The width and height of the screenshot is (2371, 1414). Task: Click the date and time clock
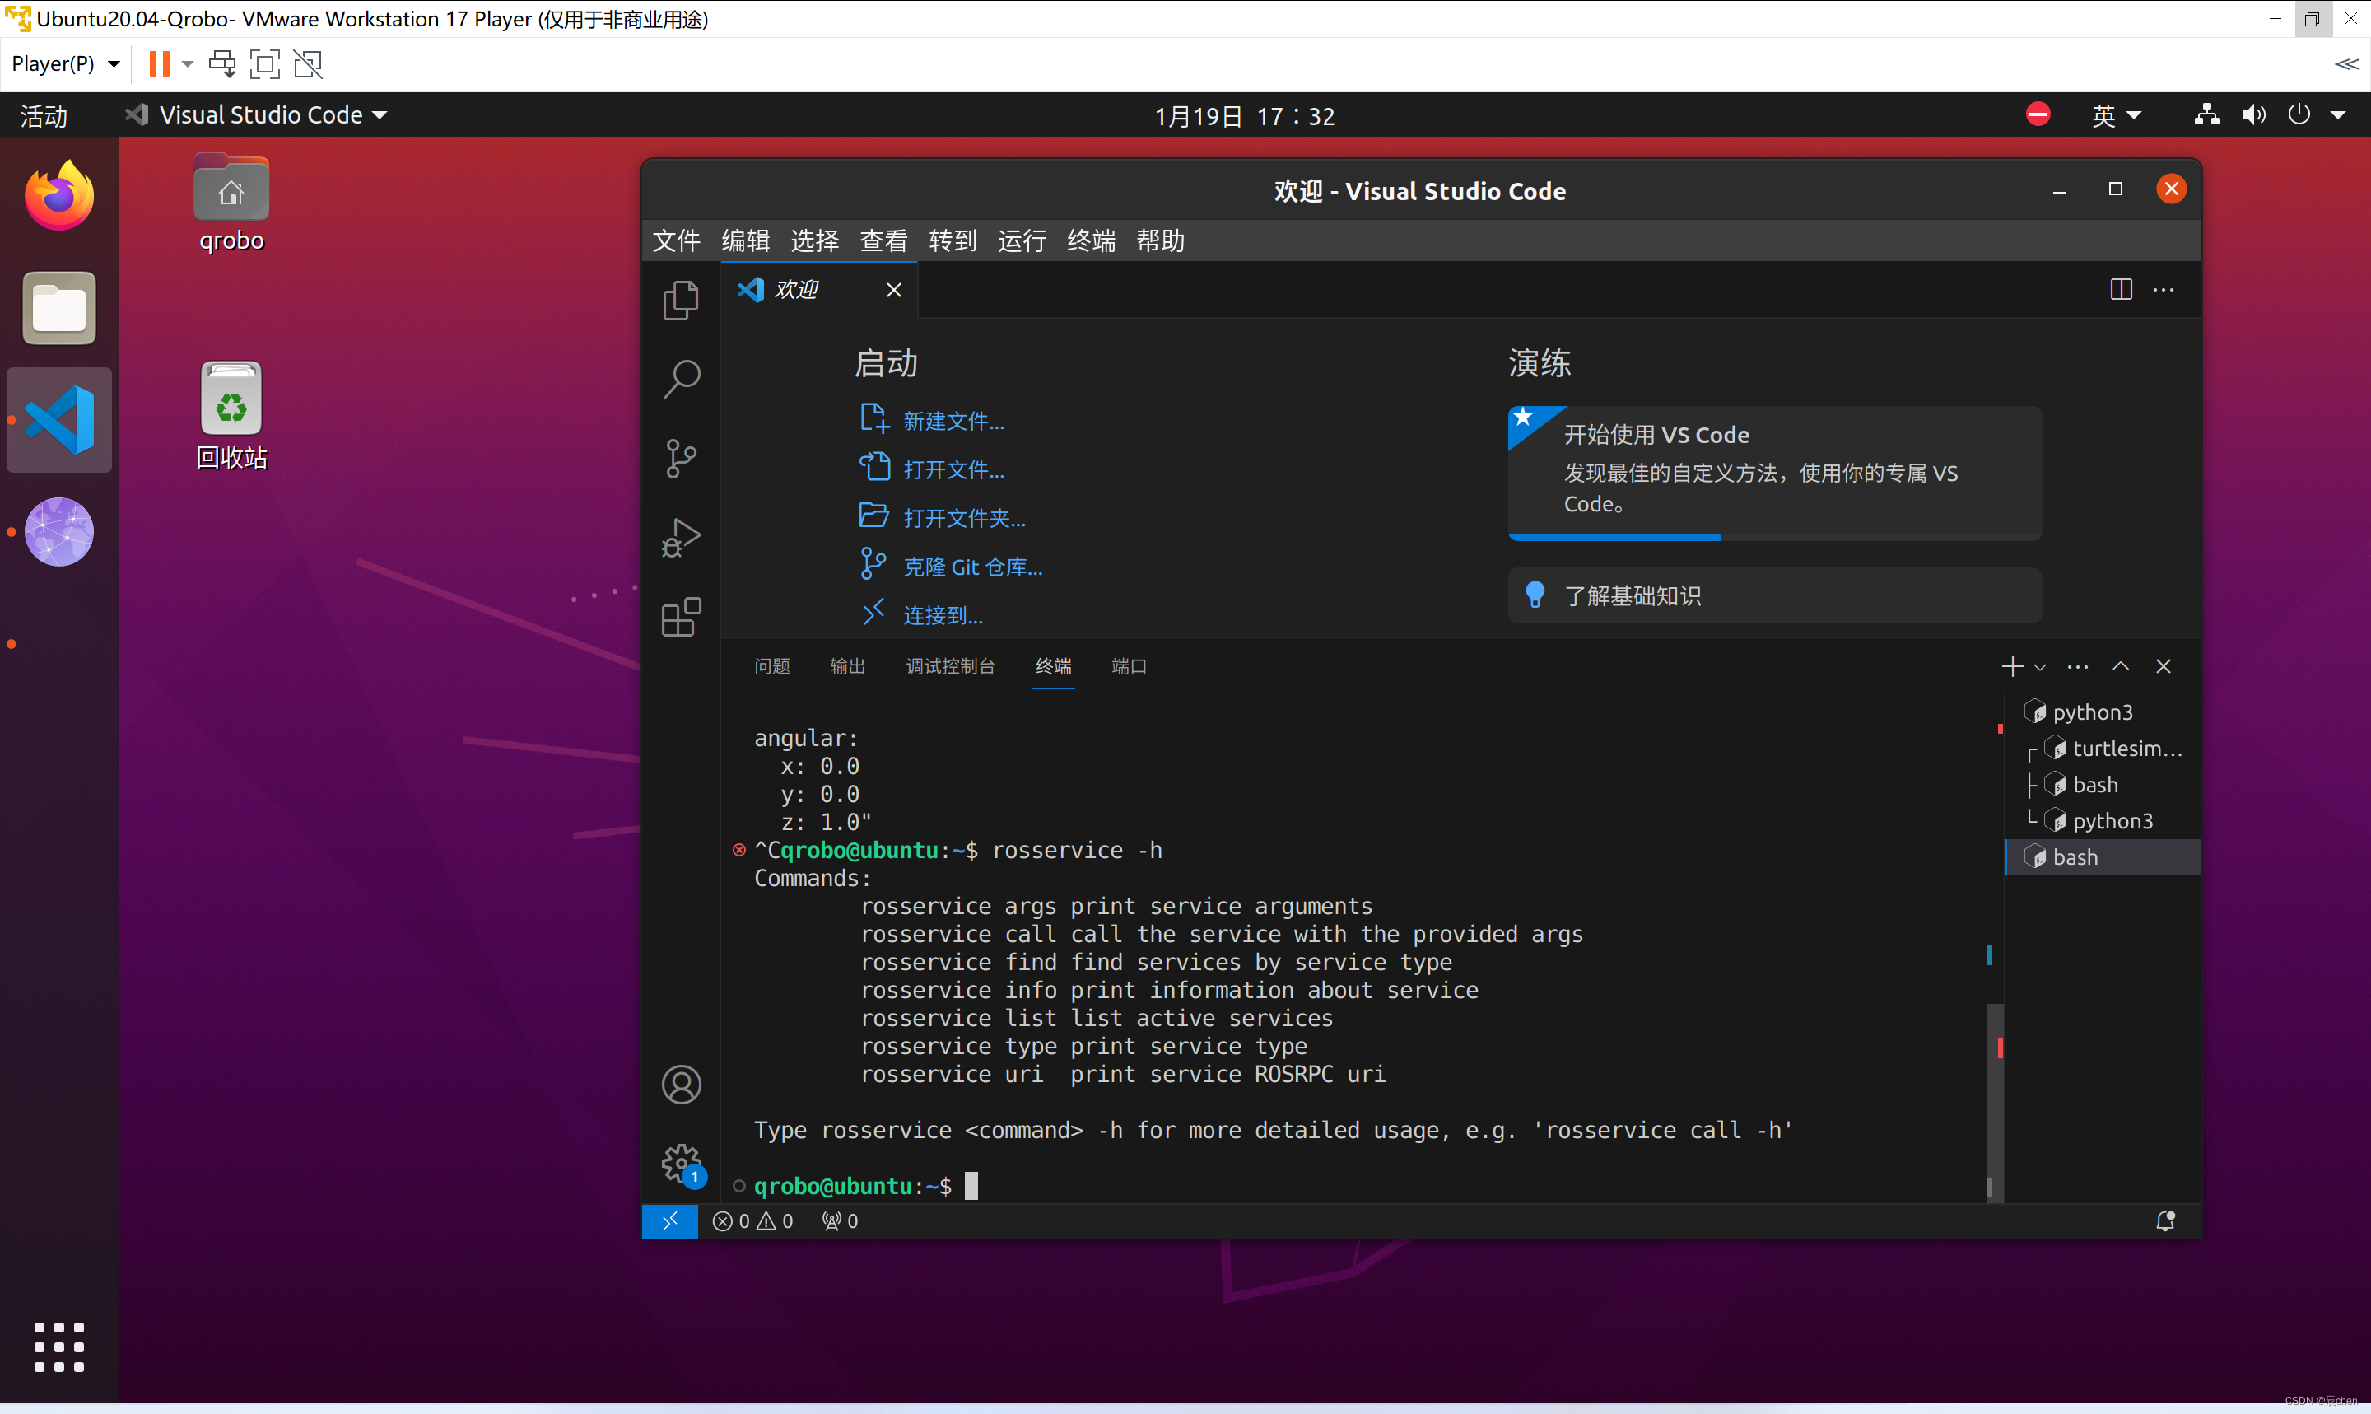1245,116
